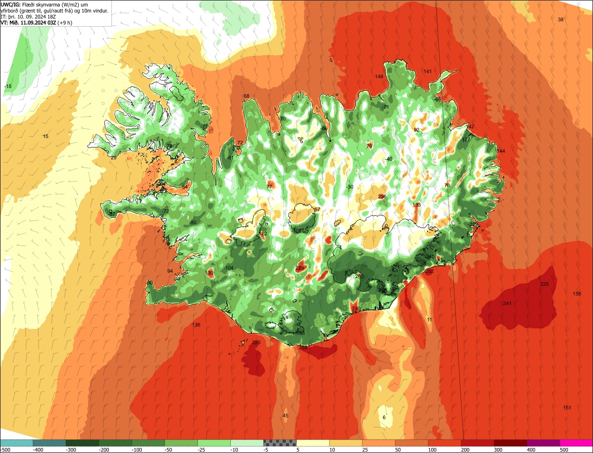
Task: Click the map value "-104"
Action: pyautogui.click(x=228, y=268)
